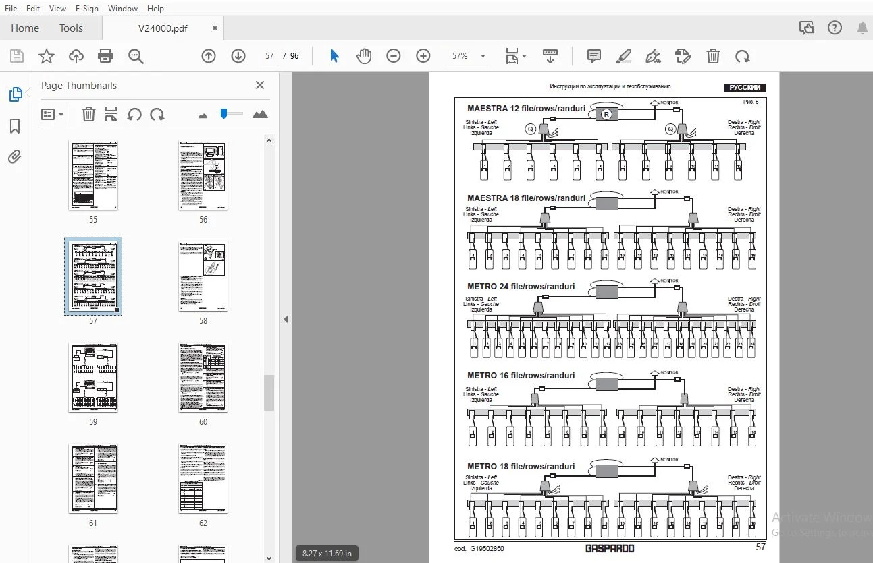Screen dimensions: 873x563
Task: Click the scrolling mode keyboard icon
Action: (550, 56)
